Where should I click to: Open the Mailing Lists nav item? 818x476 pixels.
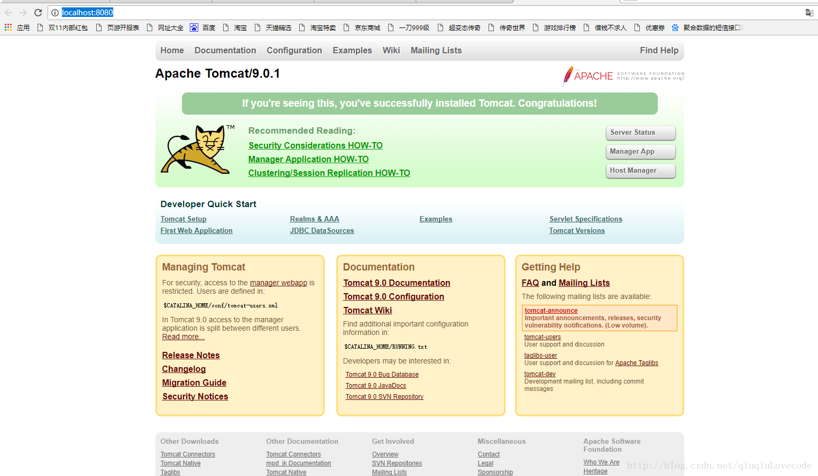pyautogui.click(x=436, y=51)
